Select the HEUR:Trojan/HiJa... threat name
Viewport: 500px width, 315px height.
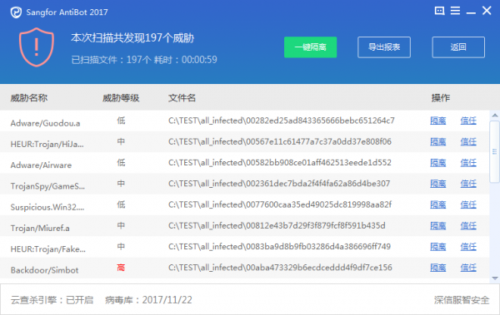click(47, 144)
